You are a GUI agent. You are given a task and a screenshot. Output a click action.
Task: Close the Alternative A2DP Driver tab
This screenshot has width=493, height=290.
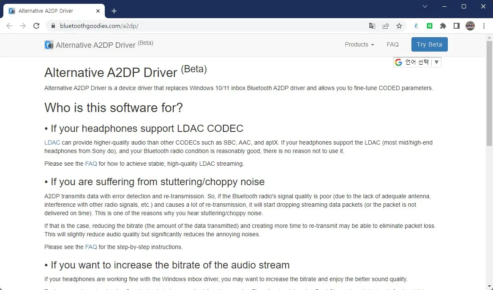click(x=98, y=11)
